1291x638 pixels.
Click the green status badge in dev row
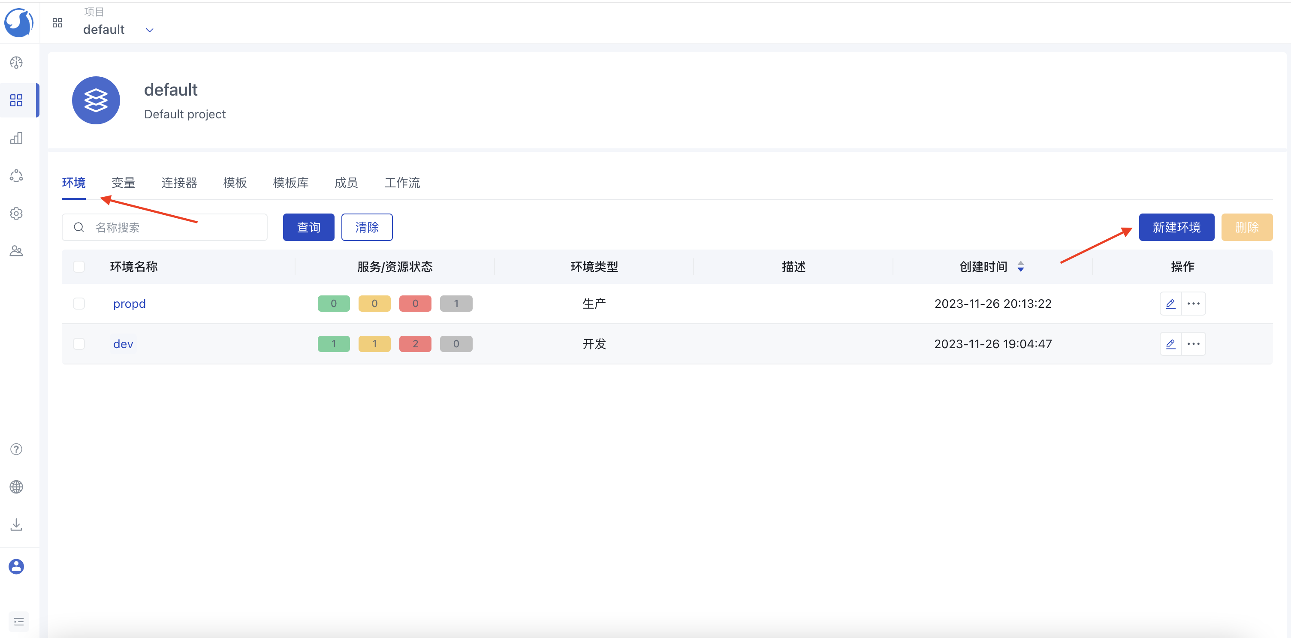(x=334, y=344)
